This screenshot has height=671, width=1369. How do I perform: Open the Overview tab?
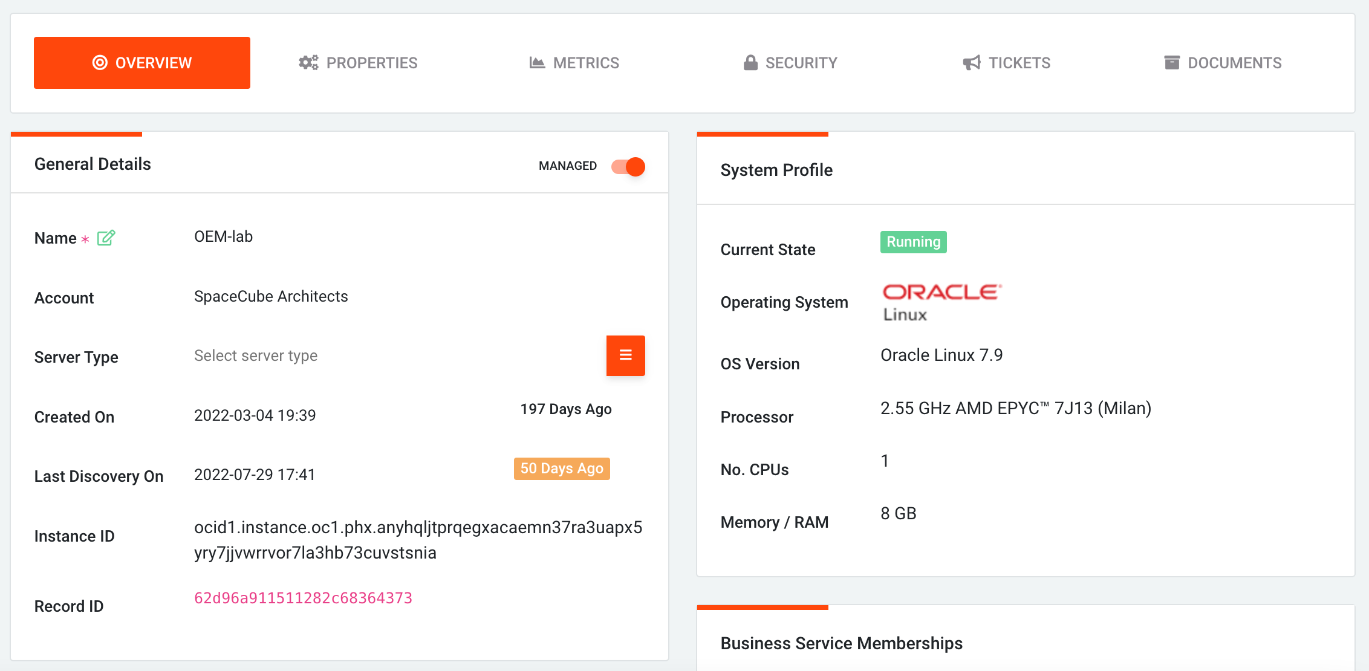(142, 63)
